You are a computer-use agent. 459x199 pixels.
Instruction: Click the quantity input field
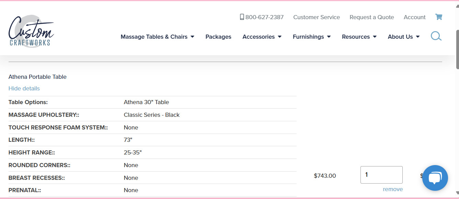(x=381, y=175)
